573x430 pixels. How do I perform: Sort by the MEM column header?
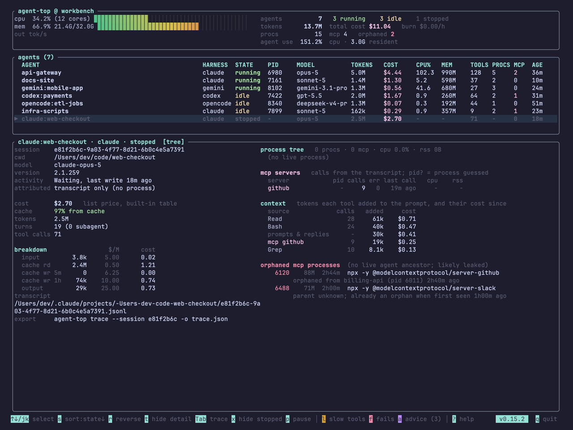(x=447, y=65)
